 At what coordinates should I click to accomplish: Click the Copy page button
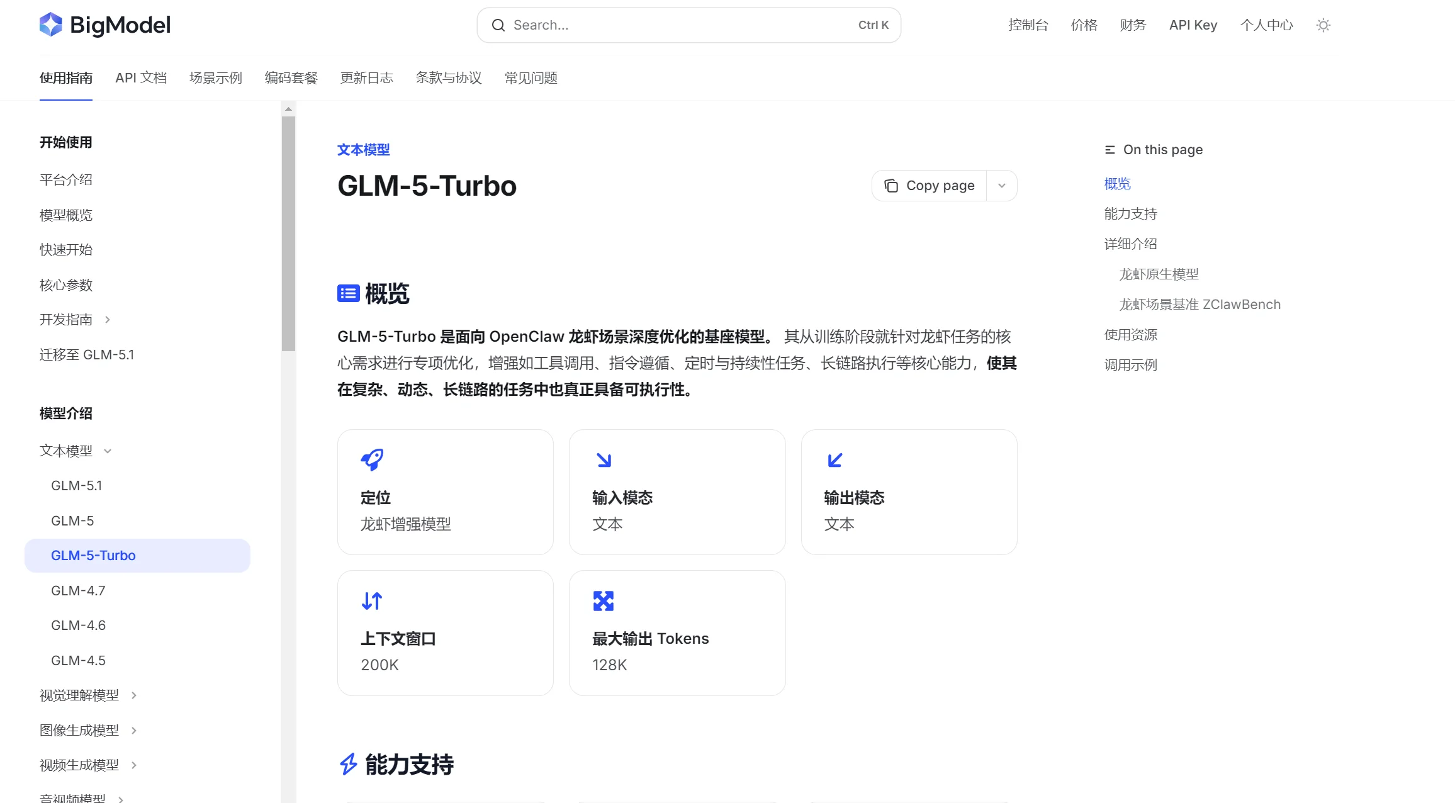[930, 186]
